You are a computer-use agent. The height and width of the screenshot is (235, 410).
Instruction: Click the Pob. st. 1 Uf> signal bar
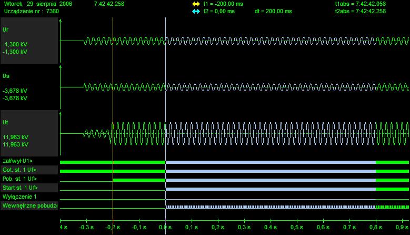click(x=261, y=180)
